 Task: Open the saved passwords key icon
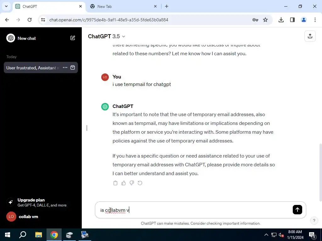pos(255,20)
